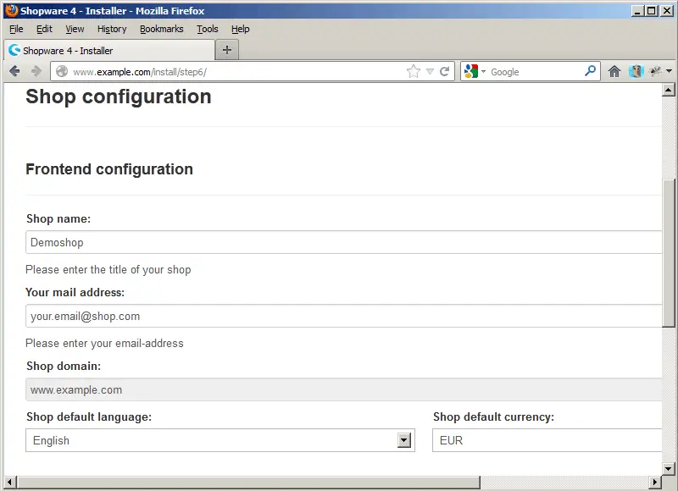Click the Shop default currency EUR field
This screenshot has width=678, height=491.
(x=547, y=440)
